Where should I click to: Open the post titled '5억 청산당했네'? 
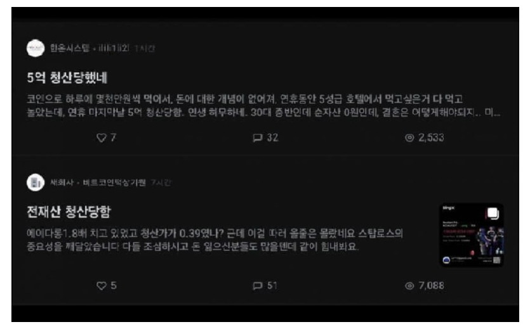[x=67, y=77]
